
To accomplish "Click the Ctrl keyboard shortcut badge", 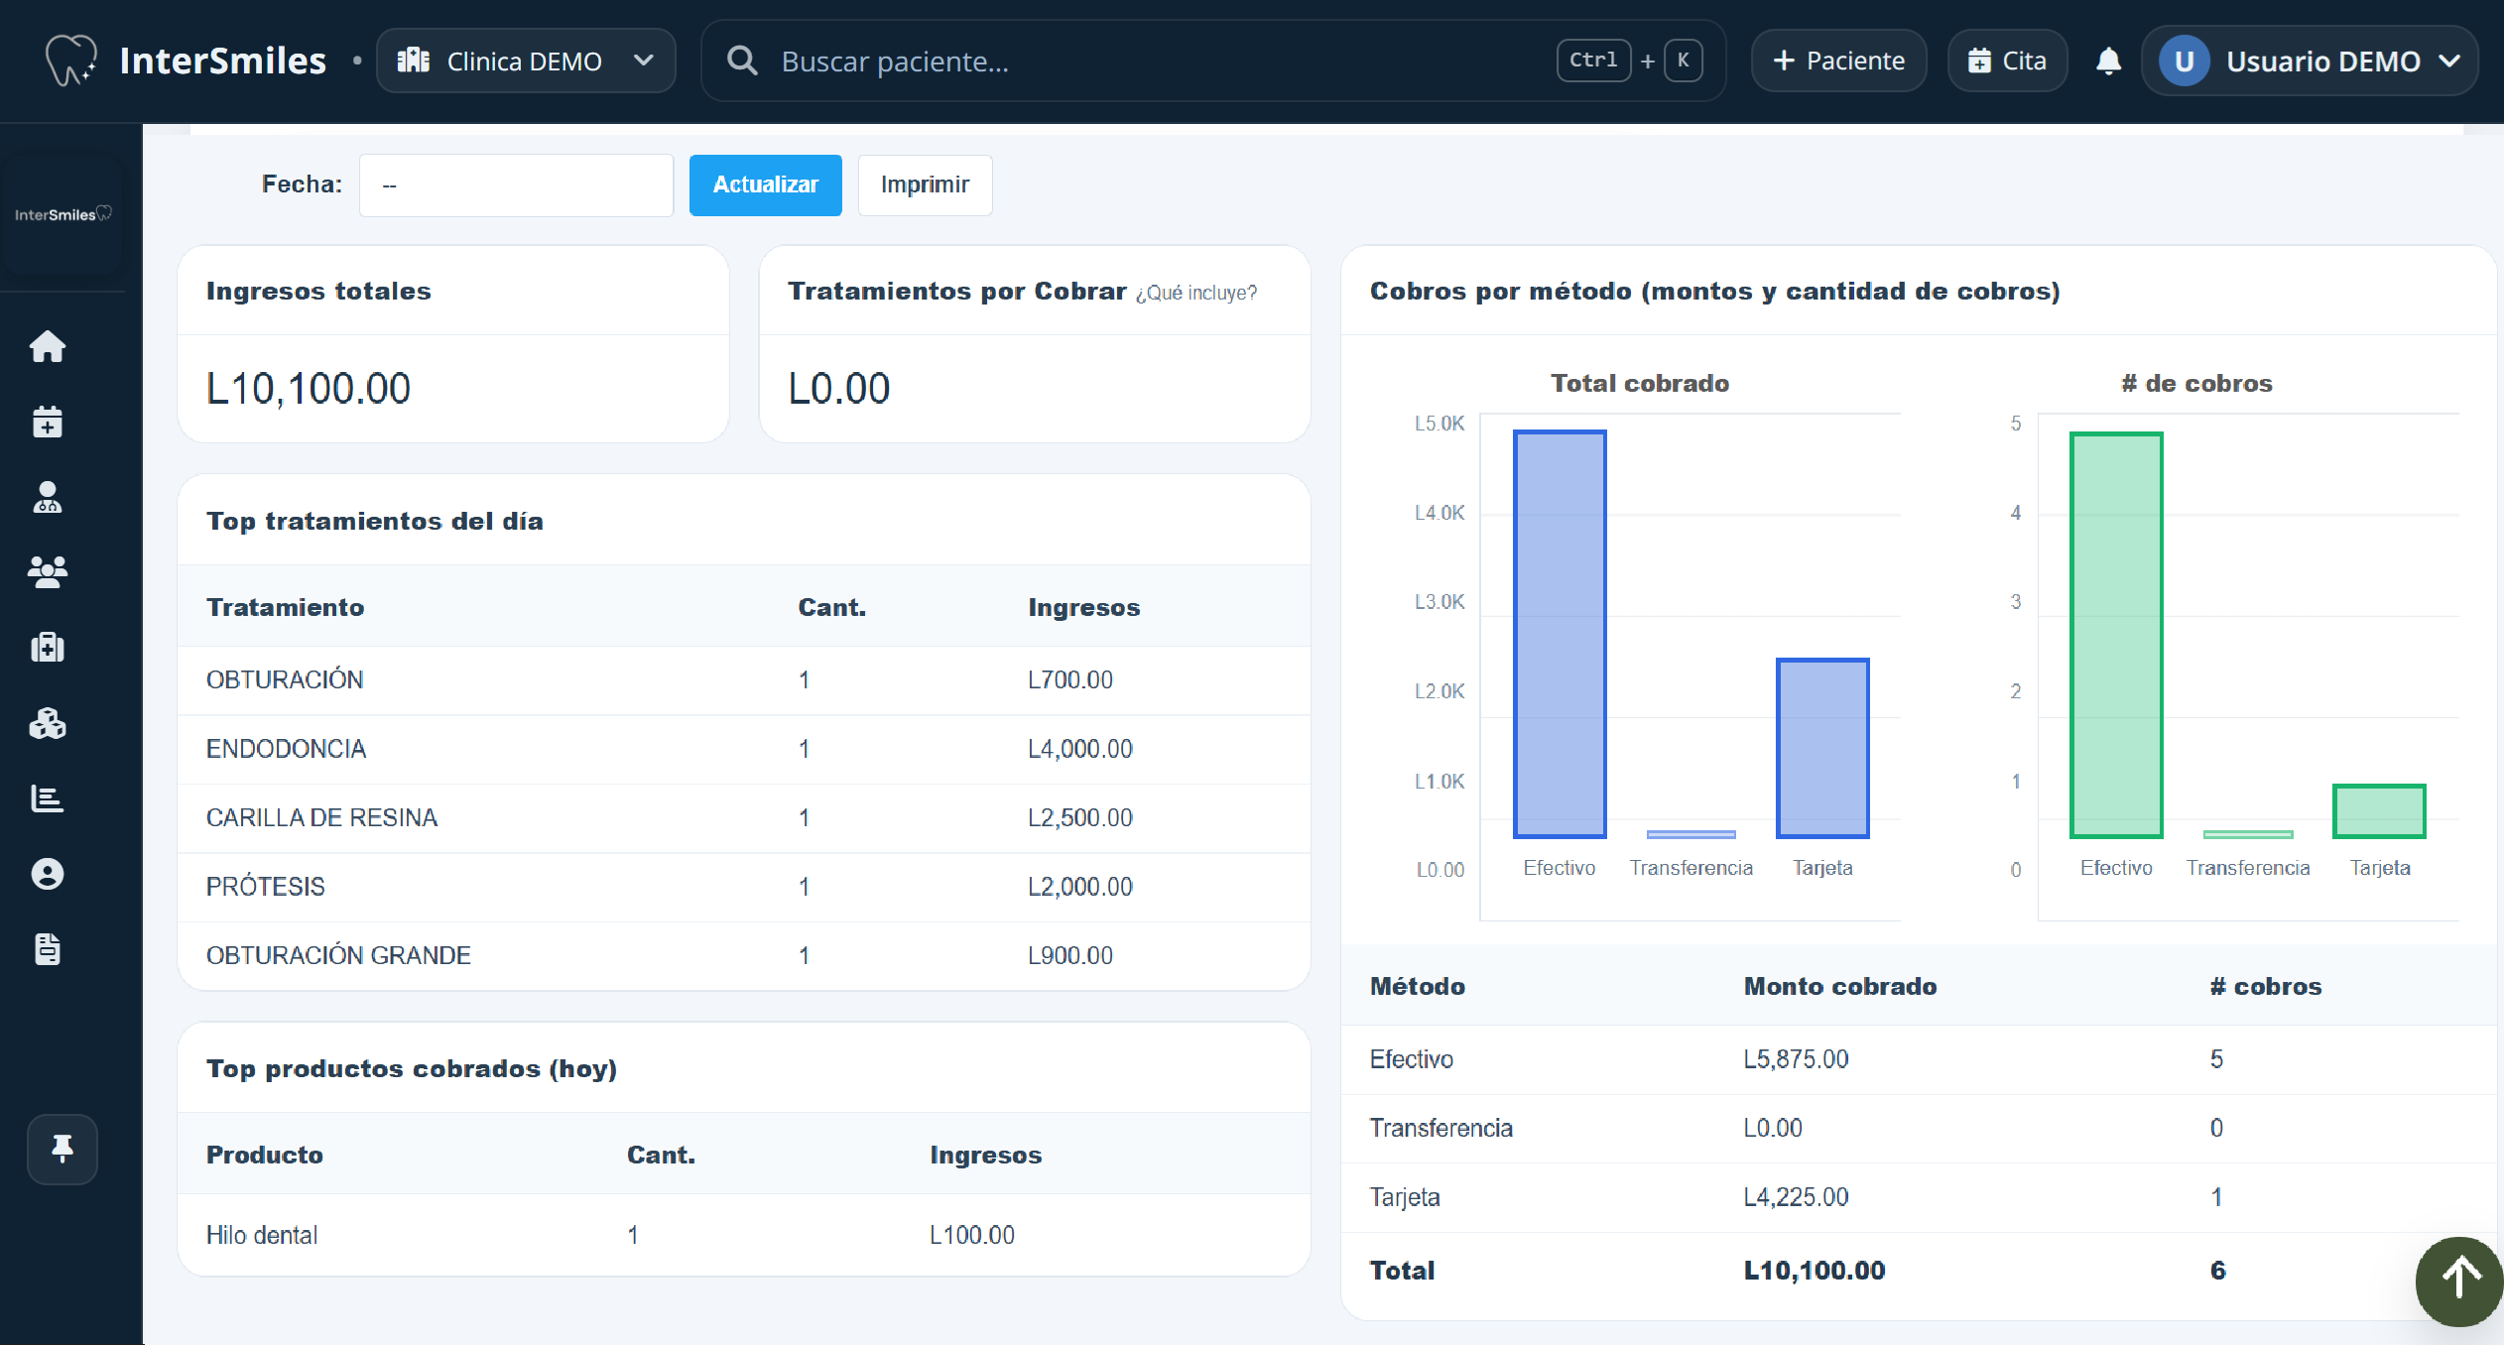I will point(1593,61).
